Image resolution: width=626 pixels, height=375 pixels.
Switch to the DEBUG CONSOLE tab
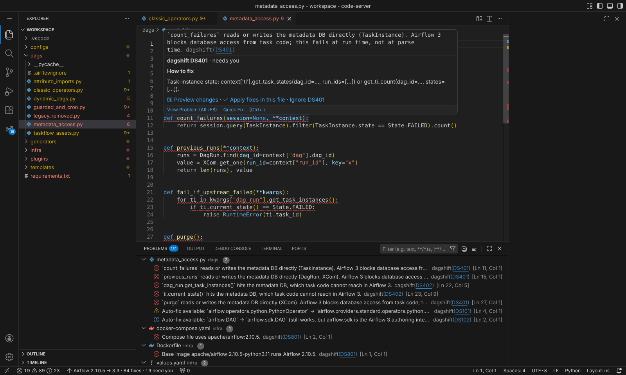pyautogui.click(x=233, y=248)
